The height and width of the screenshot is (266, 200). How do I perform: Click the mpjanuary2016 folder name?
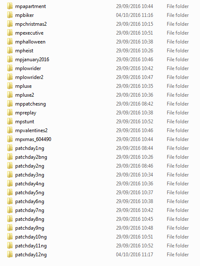32,60
